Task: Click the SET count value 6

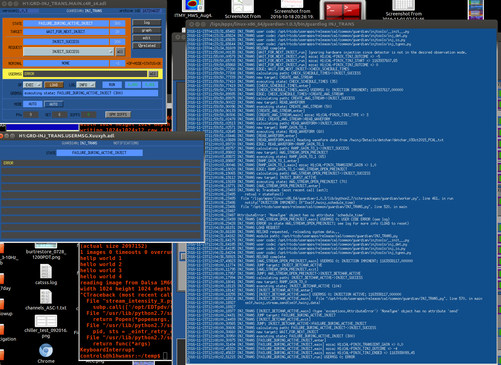Action: click(59, 115)
